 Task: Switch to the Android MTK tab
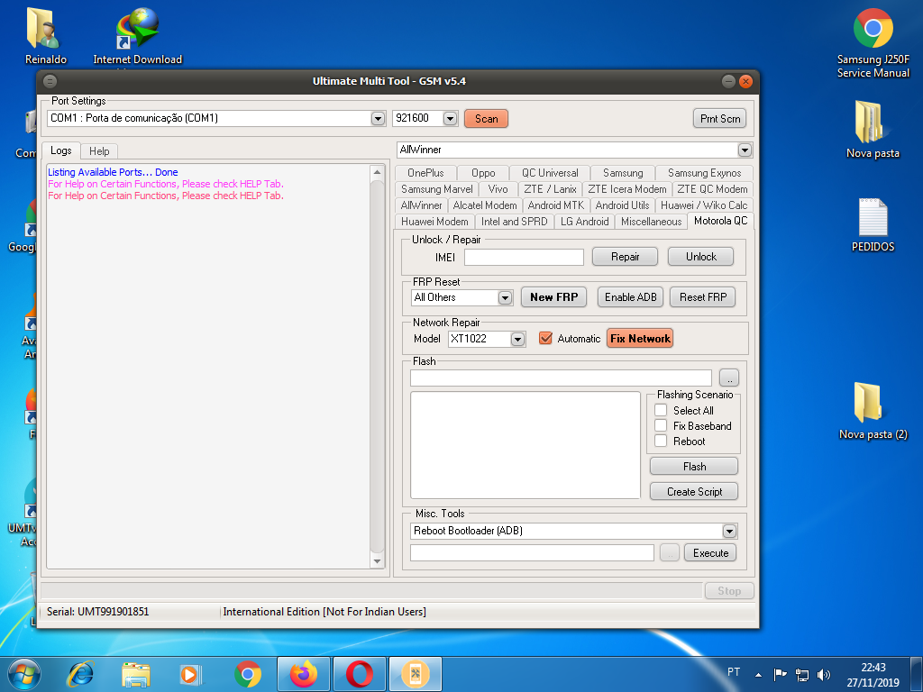click(555, 205)
